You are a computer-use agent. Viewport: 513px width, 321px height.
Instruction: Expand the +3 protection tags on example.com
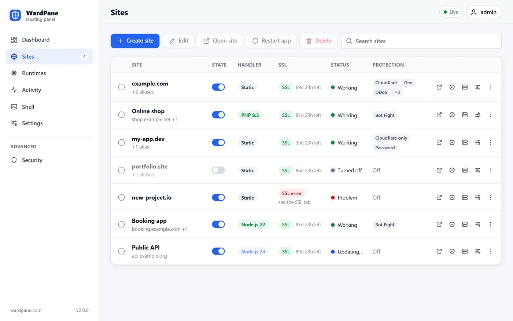tap(397, 92)
